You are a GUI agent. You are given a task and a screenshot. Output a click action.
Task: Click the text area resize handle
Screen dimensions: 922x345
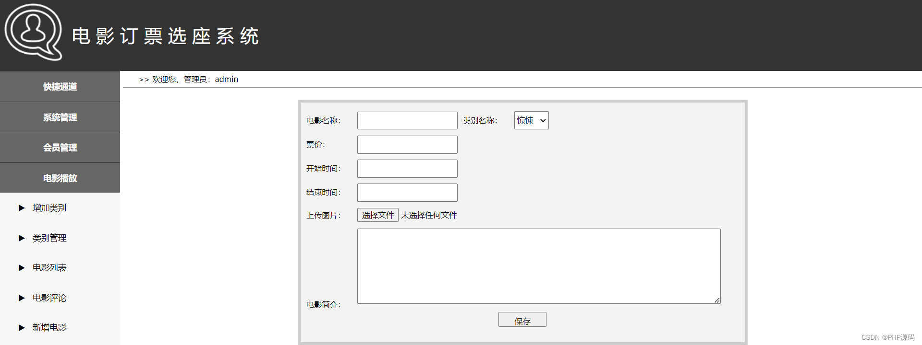click(717, 300)
